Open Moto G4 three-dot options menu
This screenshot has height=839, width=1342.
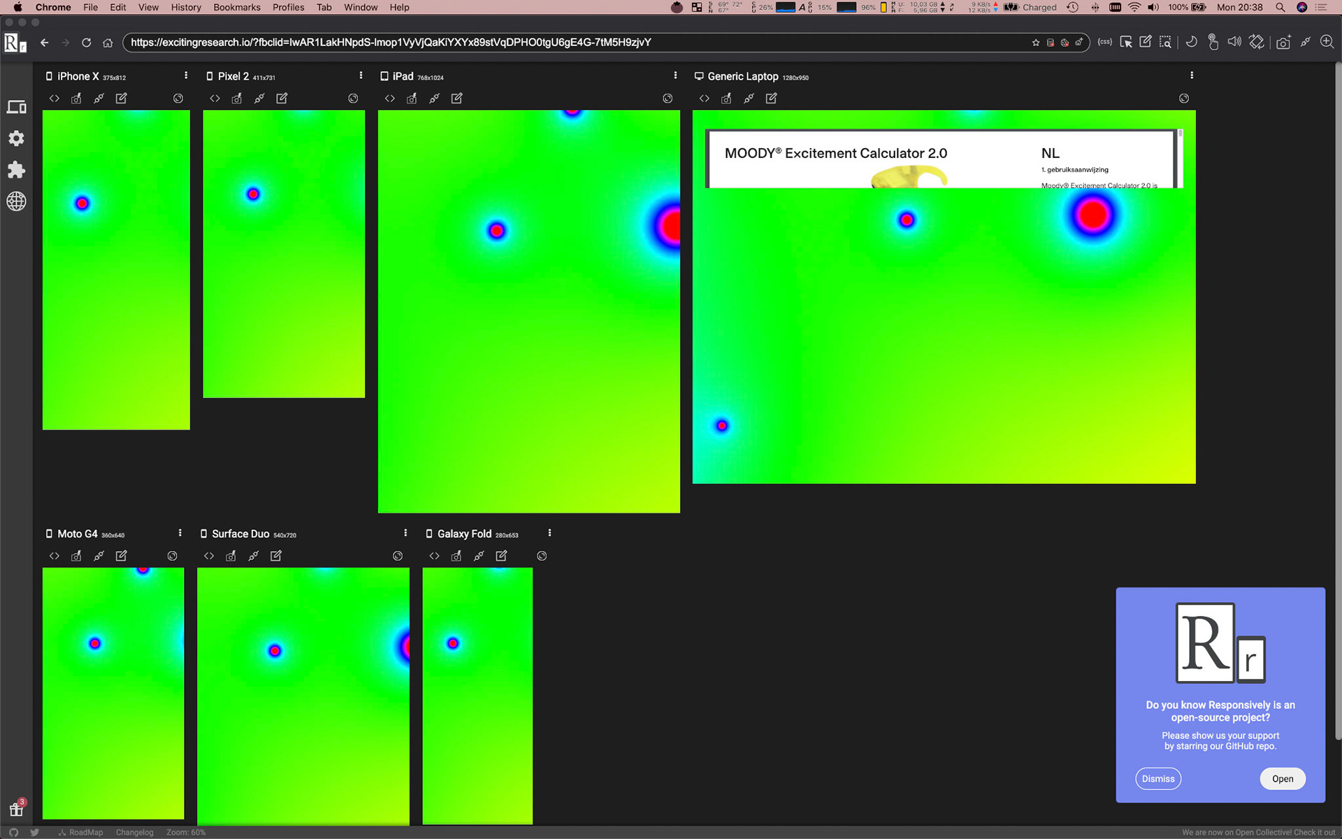[x=180, y=533]
